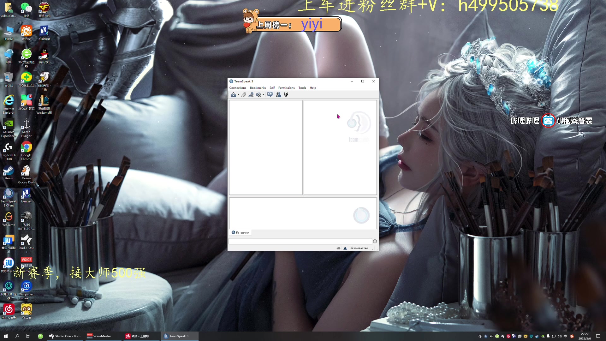Open the Logitech G HUB shortcut

(x=9, y=151)
